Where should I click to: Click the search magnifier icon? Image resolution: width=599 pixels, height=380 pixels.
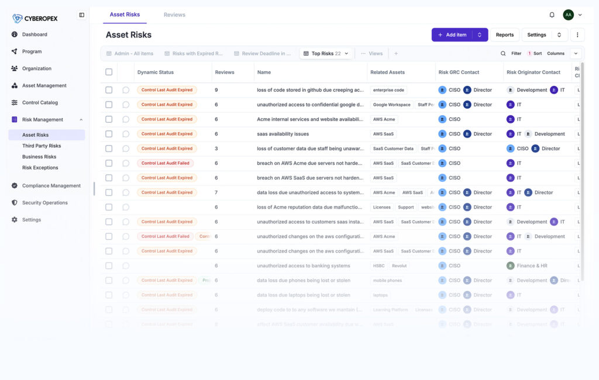point(503,53)
